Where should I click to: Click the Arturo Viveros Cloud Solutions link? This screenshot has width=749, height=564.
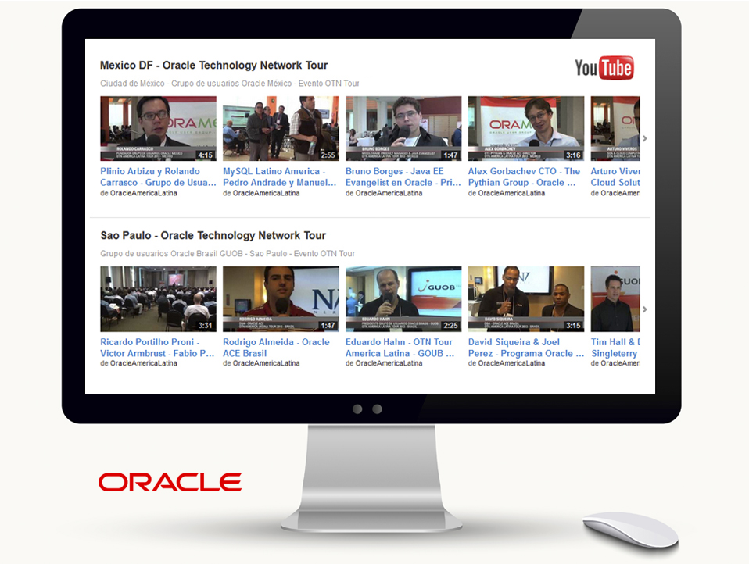pos(615,177)
